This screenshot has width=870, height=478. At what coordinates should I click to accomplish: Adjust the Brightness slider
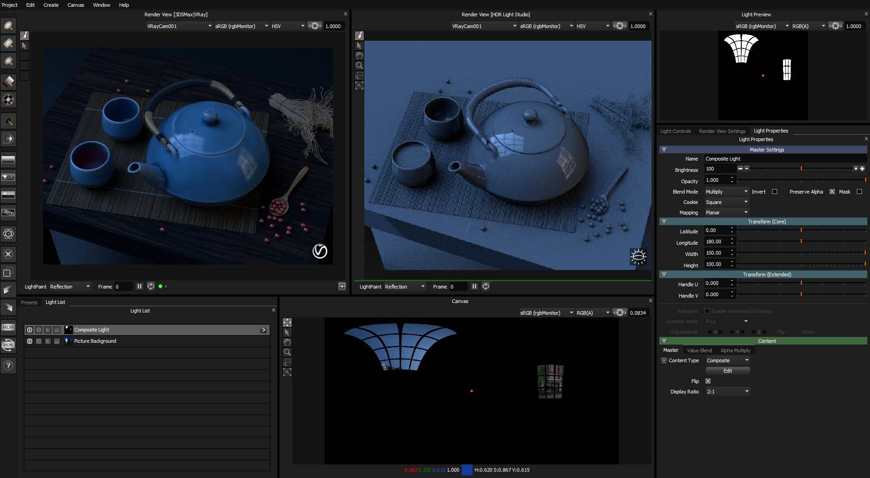[x=801, y=169]
